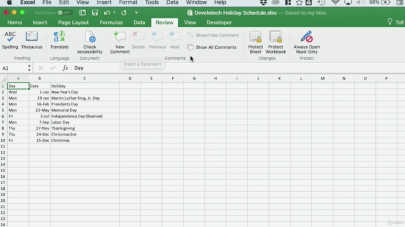Screen dimensions: 405x227
Task: Open the Tools menu
Action: click(152, 3)
